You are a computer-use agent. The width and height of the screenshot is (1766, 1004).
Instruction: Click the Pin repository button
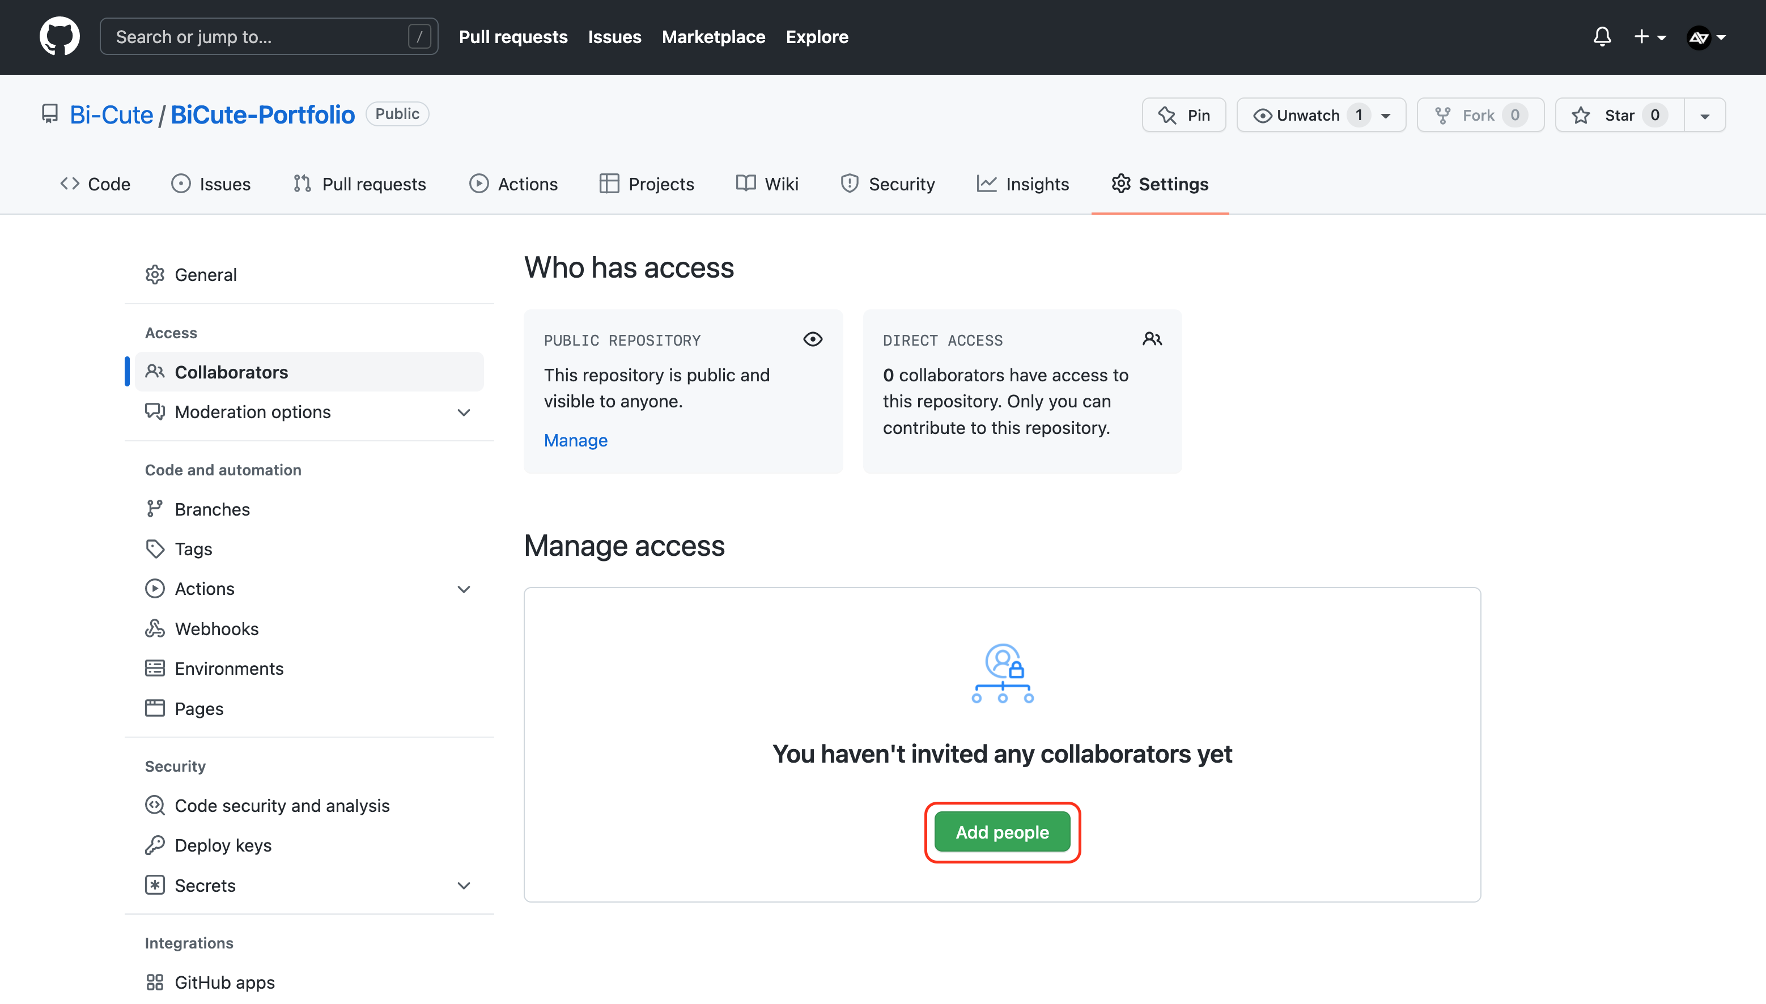click(x=1183, y=115)
